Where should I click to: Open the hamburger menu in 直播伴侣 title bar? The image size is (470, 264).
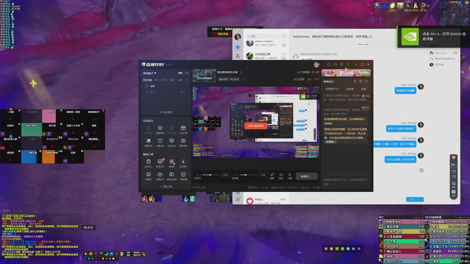click(348, 65)
